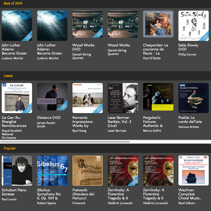Open the Satie Slowly album cover
The width and height of the screenshot is (211, 211).
pos(194,26)
